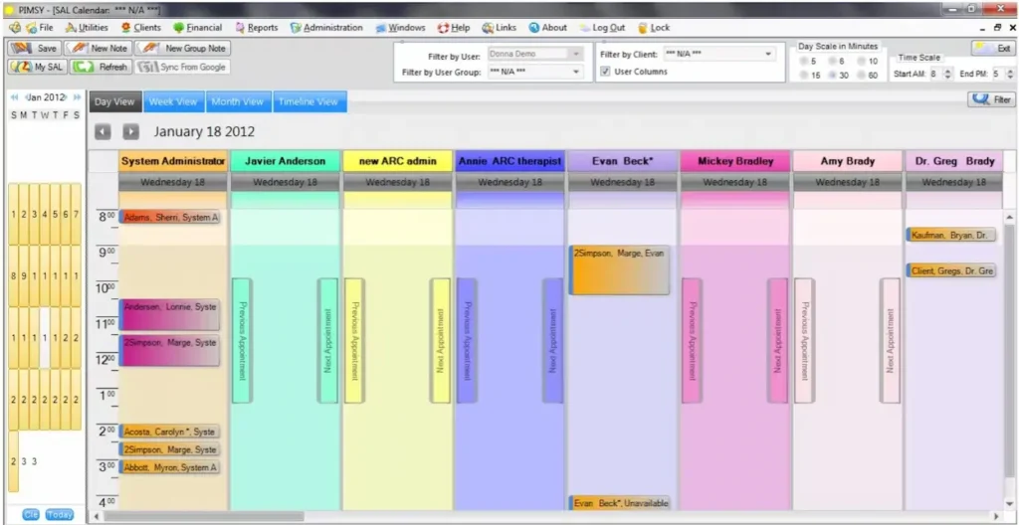This screenshot has height=525, width=1019.
Task: Increase the Start AM value
Action: pos(947,71)
